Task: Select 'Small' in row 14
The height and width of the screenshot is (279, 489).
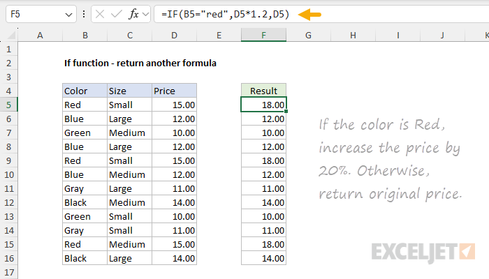Action: 130,230
